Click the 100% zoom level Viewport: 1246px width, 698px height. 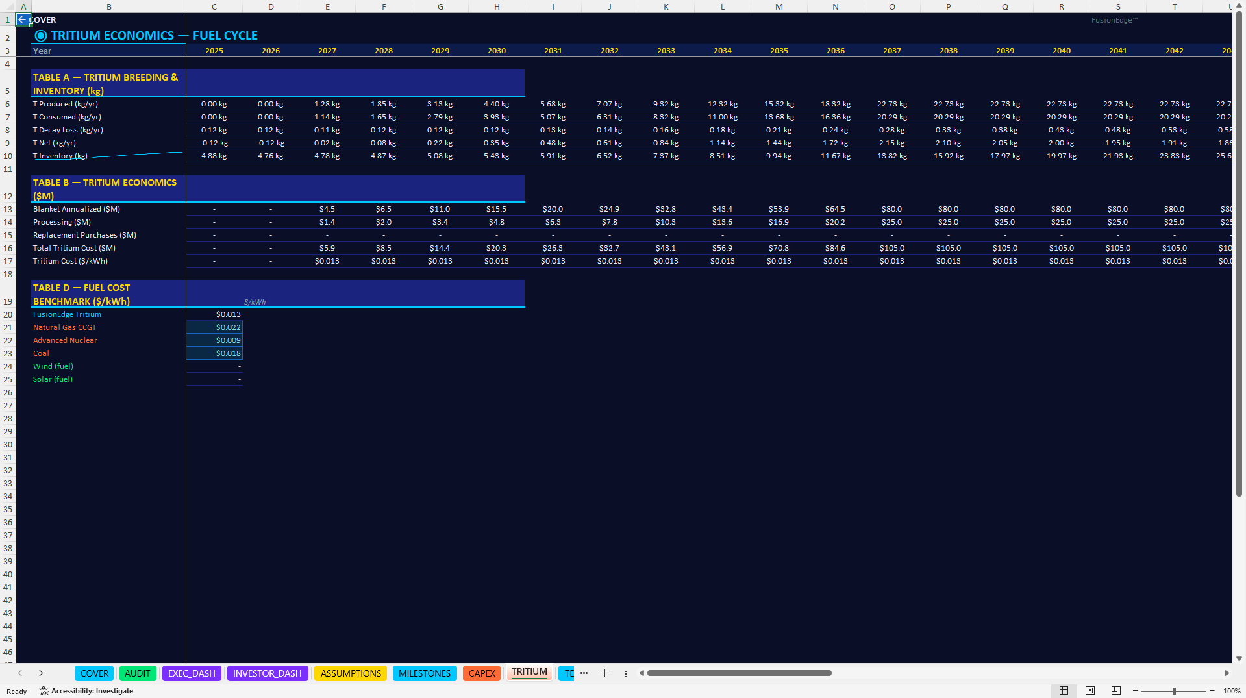pos(1232,691)
